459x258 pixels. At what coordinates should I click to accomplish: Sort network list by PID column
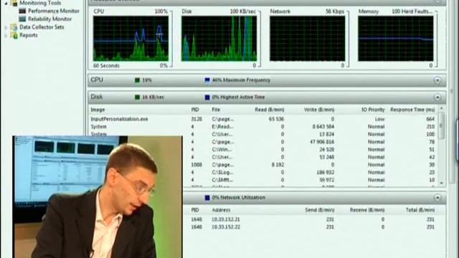(x=195, y=210)
